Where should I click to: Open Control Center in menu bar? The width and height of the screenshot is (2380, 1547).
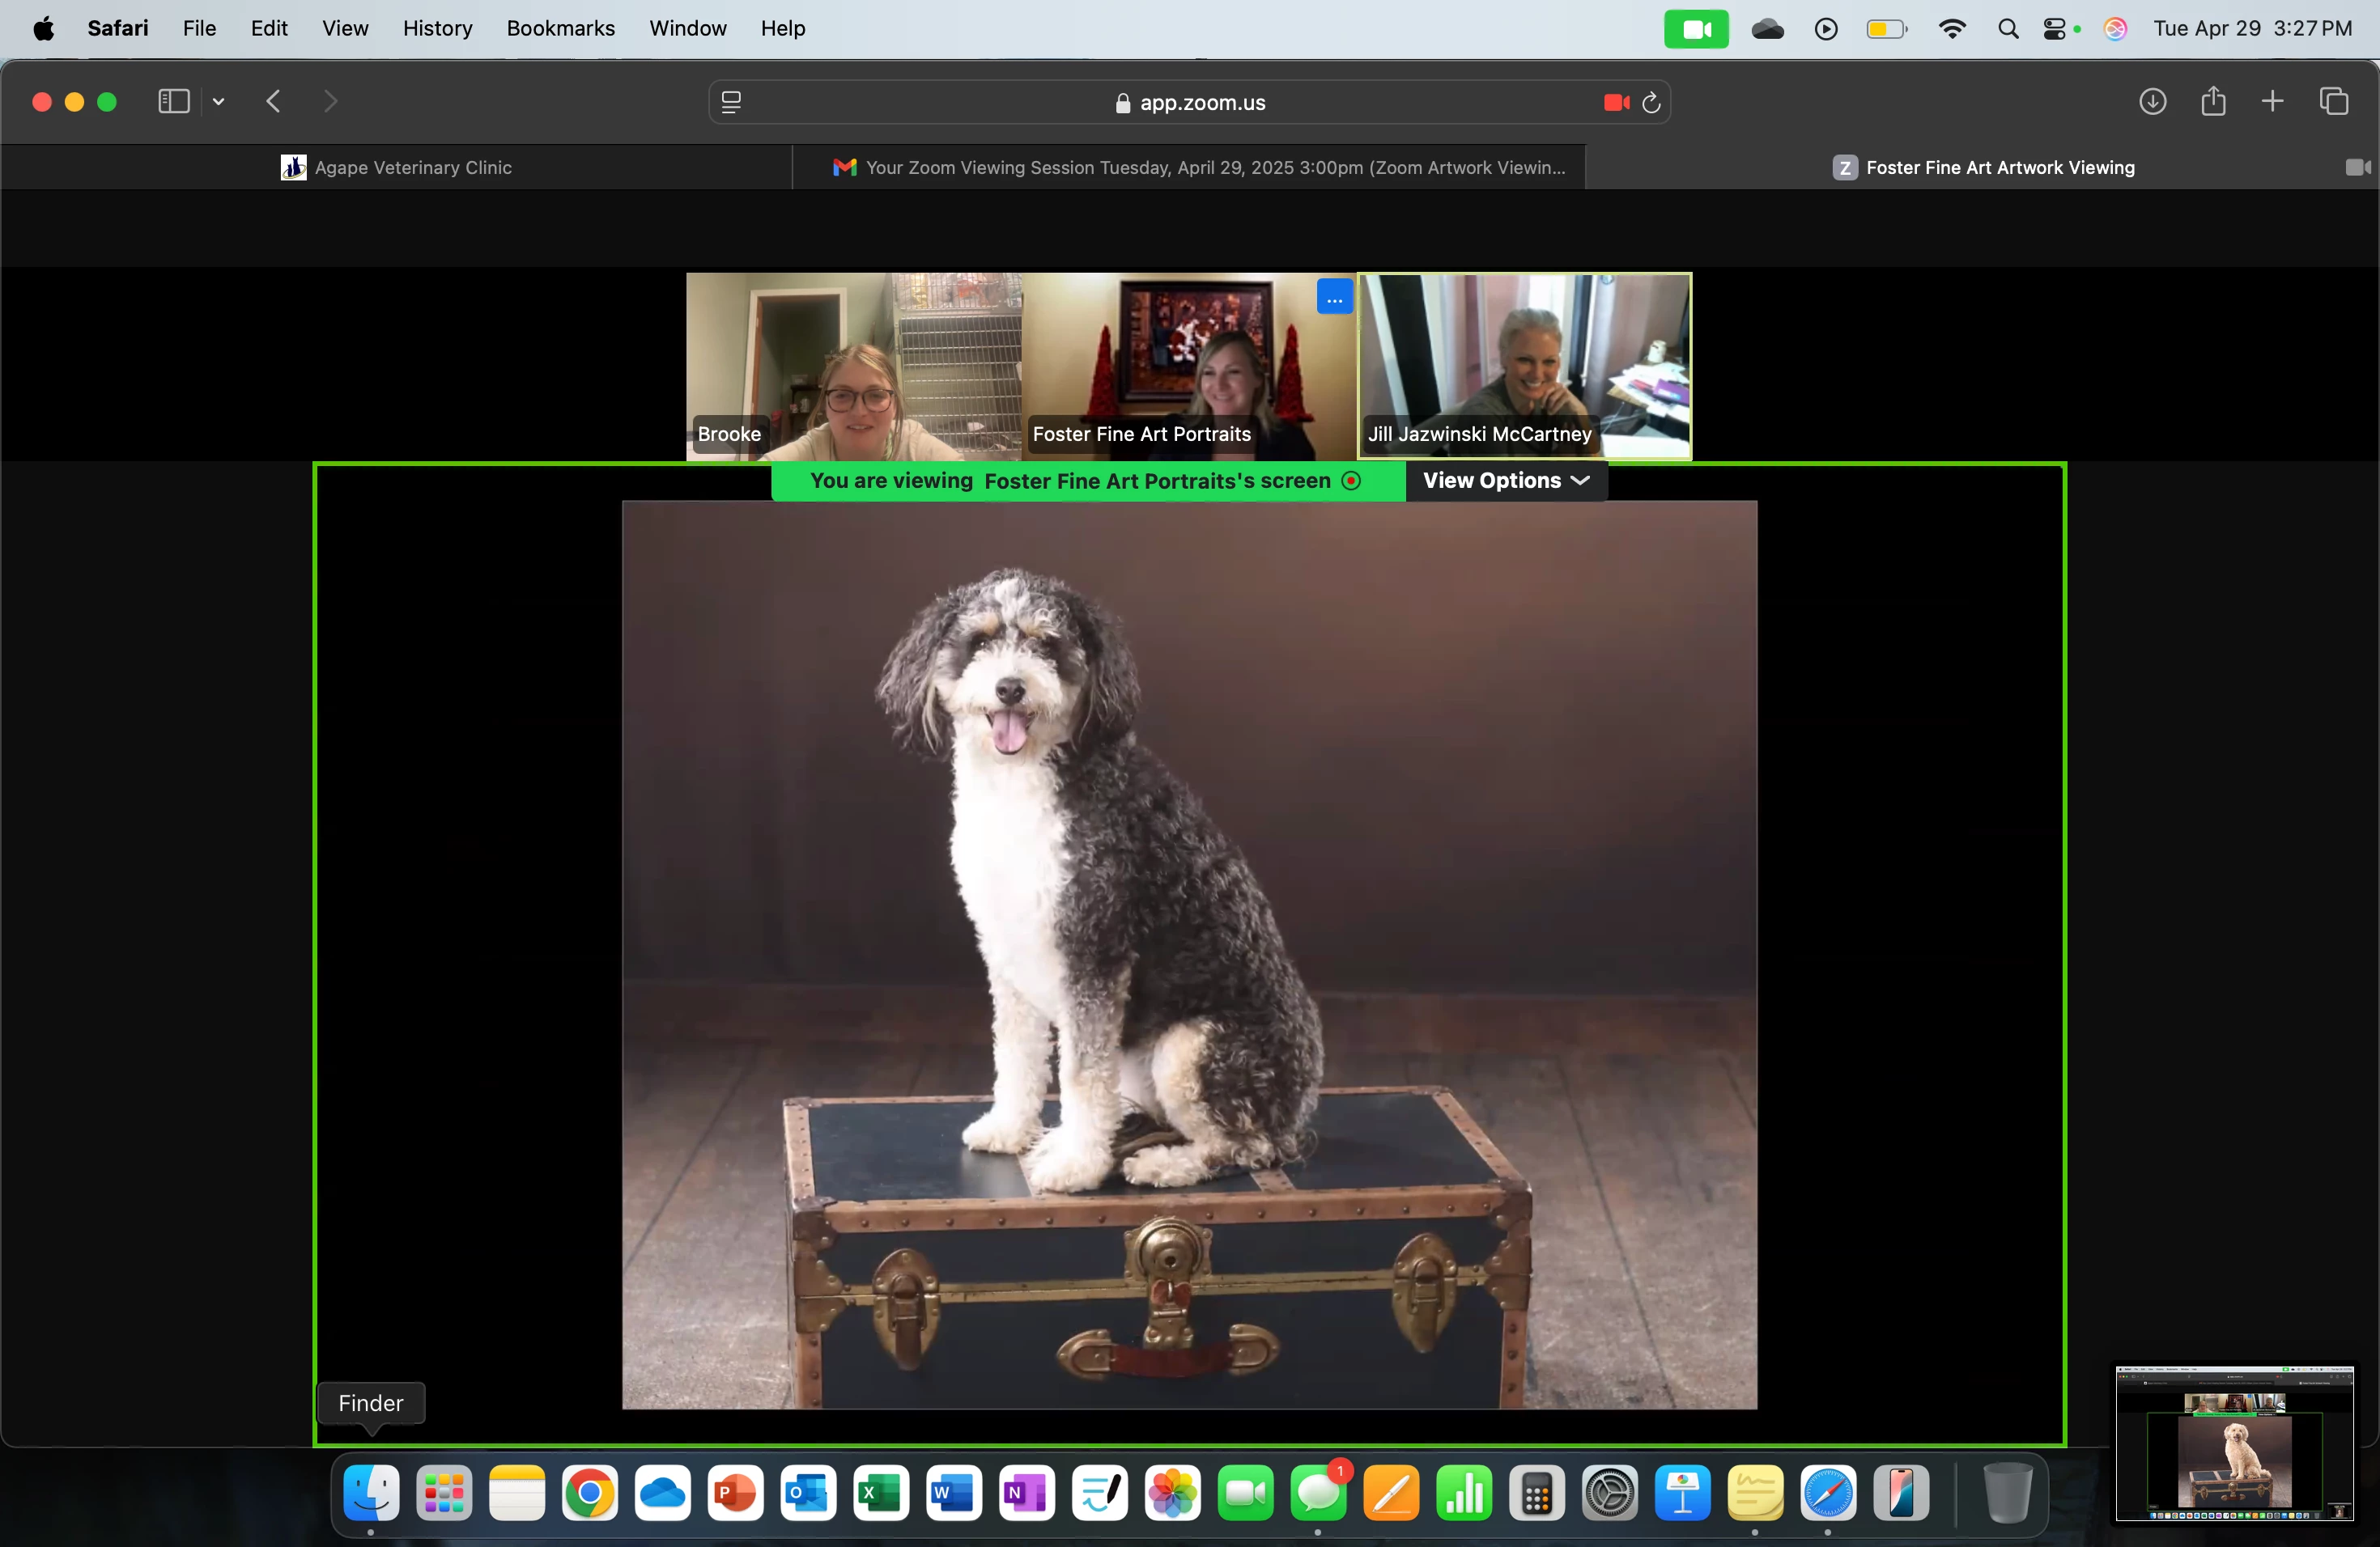(2054, 29)
